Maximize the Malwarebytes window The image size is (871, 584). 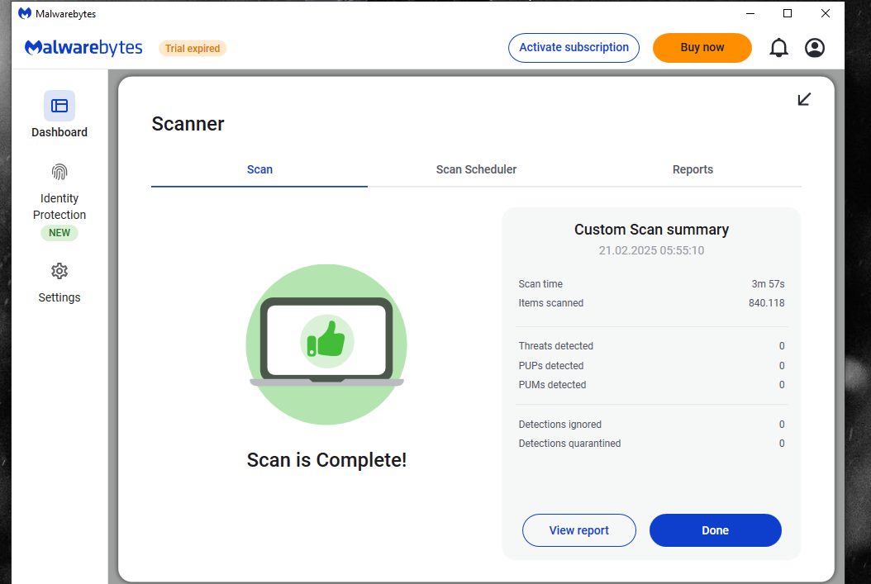(788, 13)
